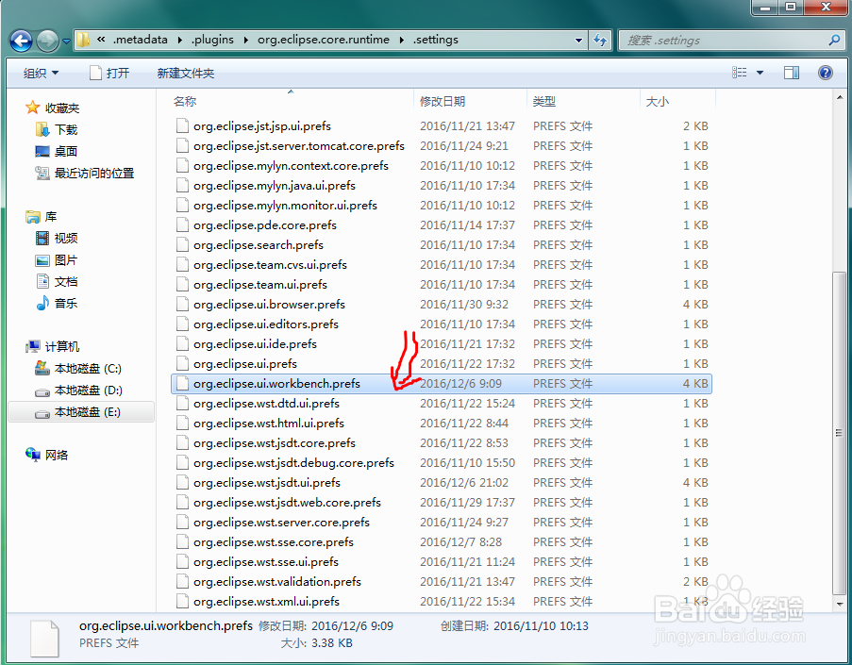Viewport: 852px width, 665px height.
Task: Select file org.eclipse.jst.jsp.ui.prefs
Action: pos(262,126)
